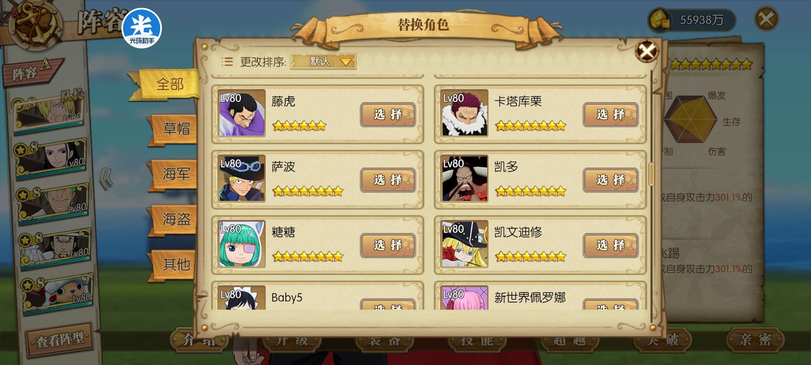Click the anchor emblem in top-left corner
This screenshot has width=811, height=365.
click(x=35, y=24)
